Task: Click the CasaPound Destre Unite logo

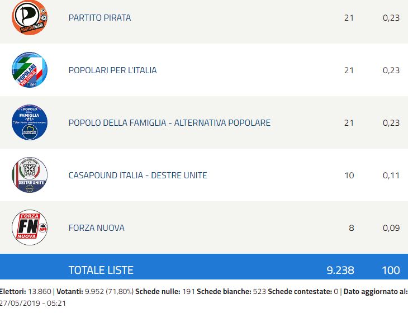Action: pos(30,175)
